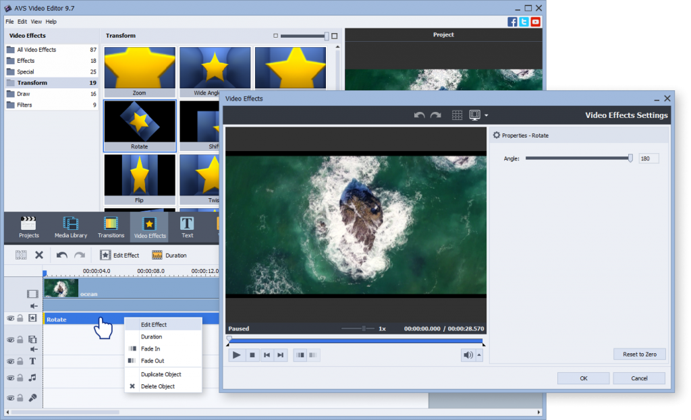The width and height of the screenshot is (691, 420).
Task: Lock the music audio track
Action: 21,378
